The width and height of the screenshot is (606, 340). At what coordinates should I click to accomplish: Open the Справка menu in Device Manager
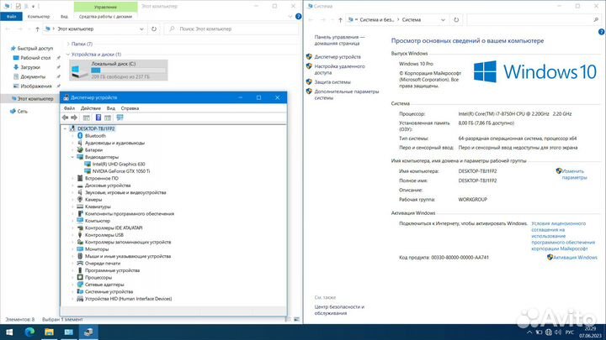coord(130,108)
